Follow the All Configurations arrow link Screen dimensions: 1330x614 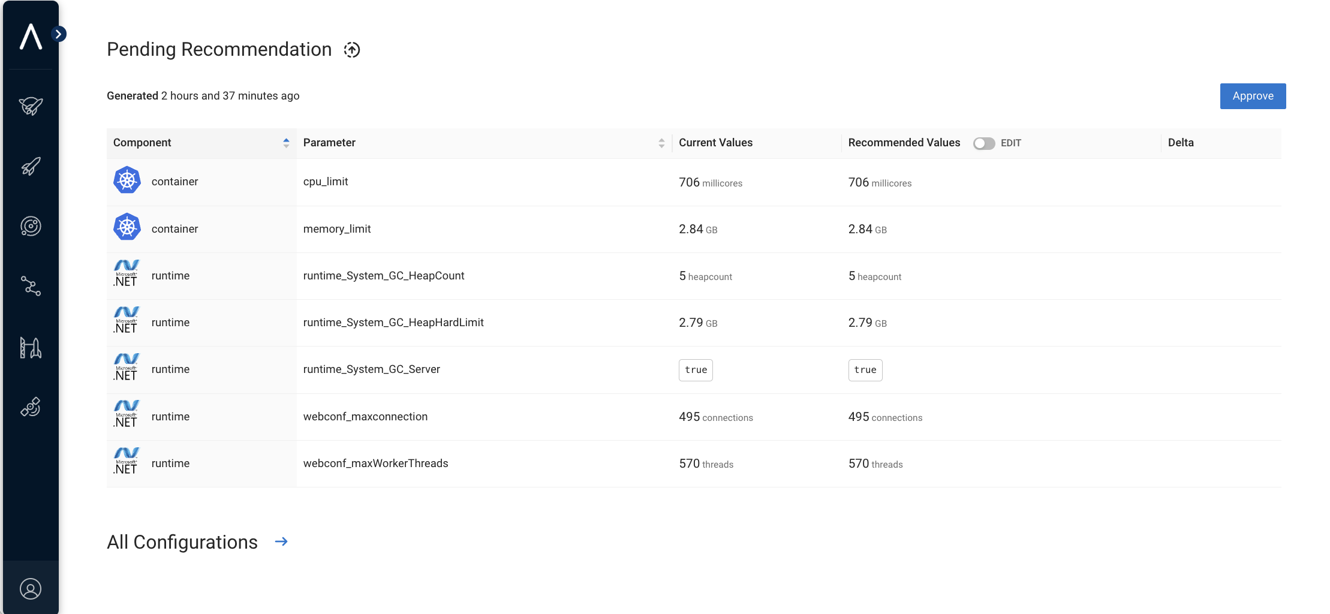(x=281, y=541)
